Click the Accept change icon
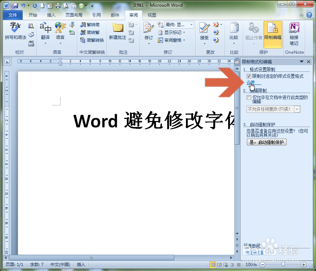Screen dimensions: 316x271 (204, 28)
